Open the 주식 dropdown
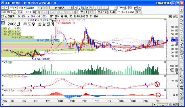Image resolution: width=185 pixels, height=108 pixels. (x=13, y=8)
